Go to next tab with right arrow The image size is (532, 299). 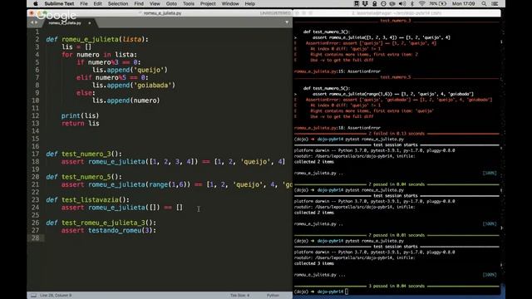[36, 22]
